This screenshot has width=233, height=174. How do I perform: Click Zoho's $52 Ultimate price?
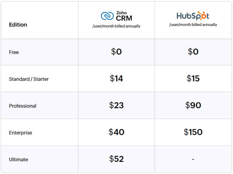(x=116, y=159)
